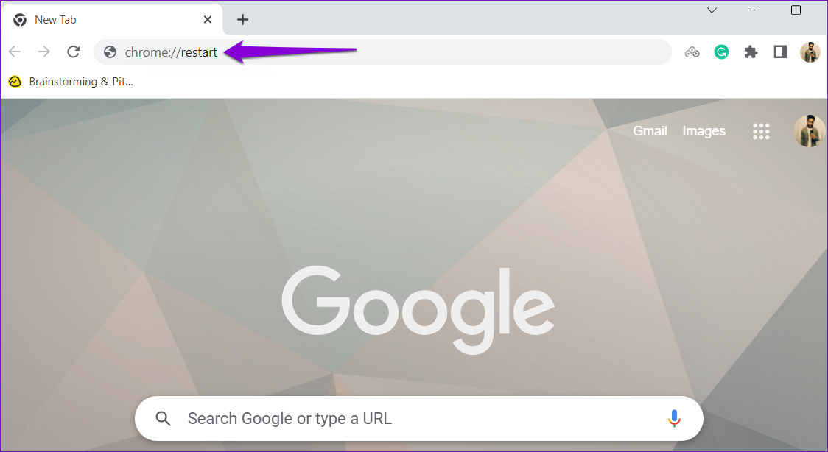Viewport: 828px width, 452px height.
Task: Open the Images link
Action: (x=704, y=131)
